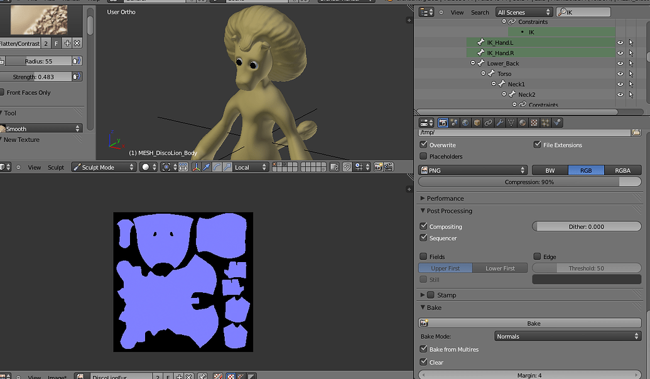This screenshot has width=650, height=379.
Task: Open the PNG file format dropdown
Action: 472,170
